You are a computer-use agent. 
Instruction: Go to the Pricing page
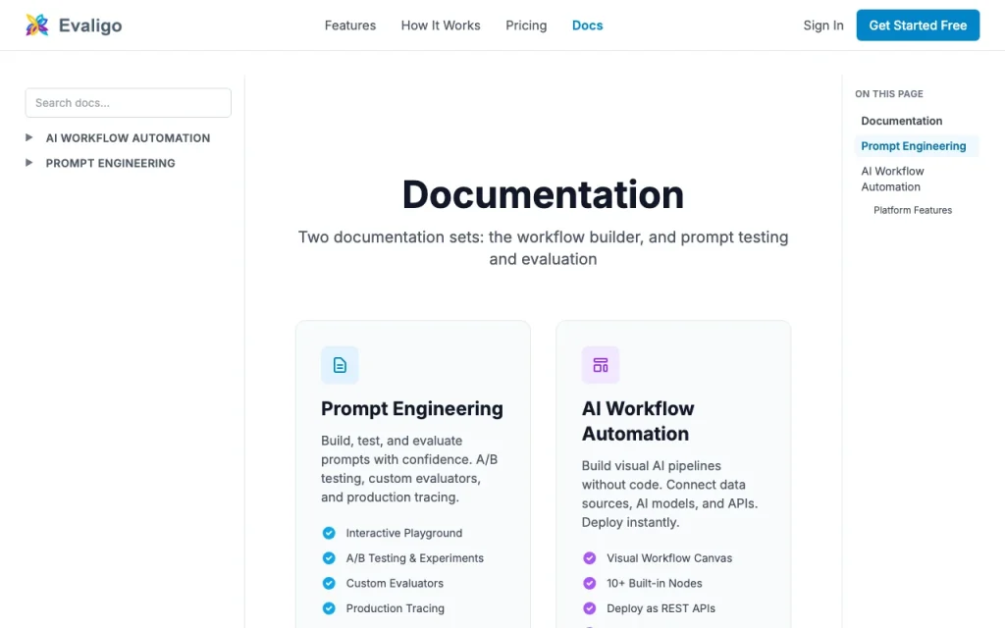coord(526,25)
